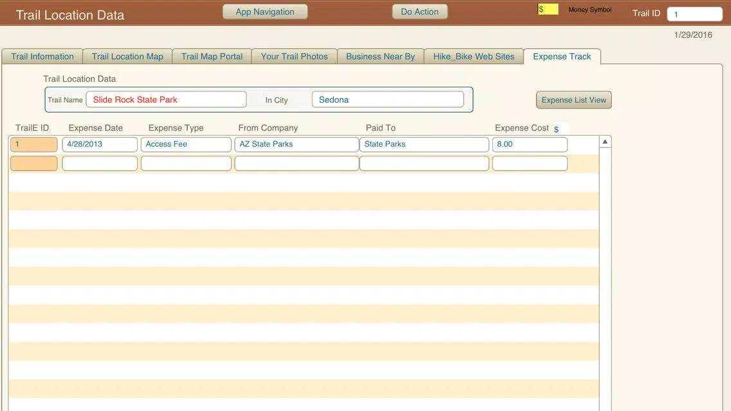Switch to Hike_Bike Web Sites tab

[474, 57]
